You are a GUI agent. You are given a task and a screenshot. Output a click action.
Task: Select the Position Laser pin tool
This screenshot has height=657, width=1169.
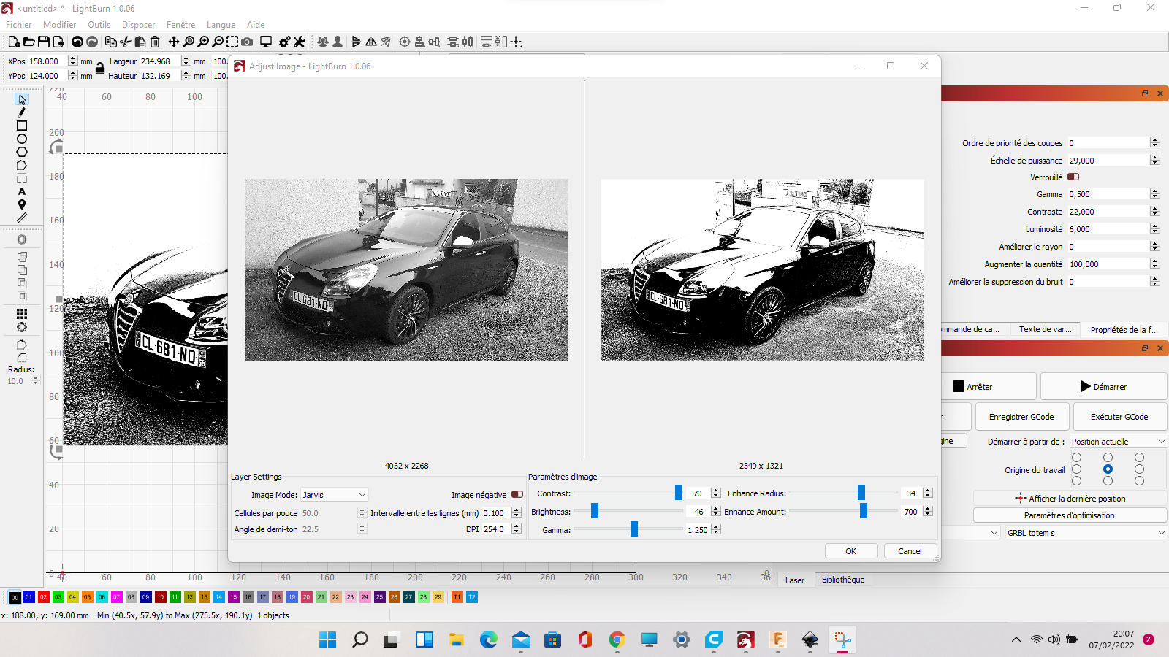click(22, 204)
